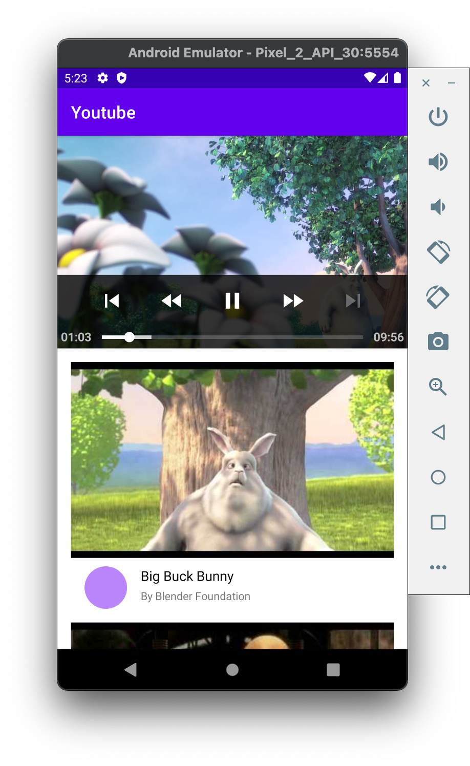
Task: Click the emulator volume up button
Action: point(438,162)
